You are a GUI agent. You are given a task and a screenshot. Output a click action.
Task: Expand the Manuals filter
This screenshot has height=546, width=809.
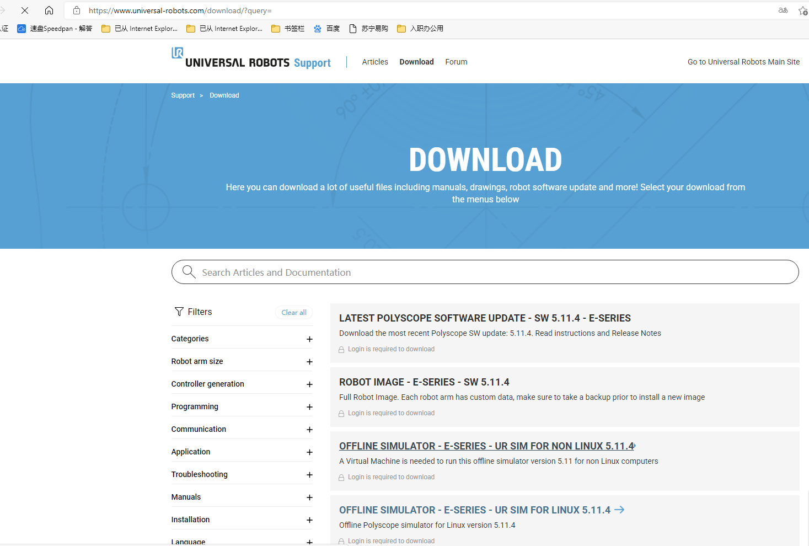[x=242, y=497]
